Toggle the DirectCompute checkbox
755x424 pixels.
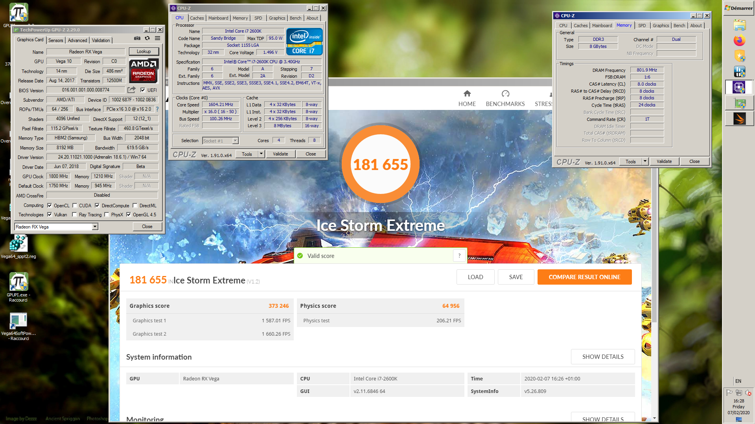[x=97, y=205]
